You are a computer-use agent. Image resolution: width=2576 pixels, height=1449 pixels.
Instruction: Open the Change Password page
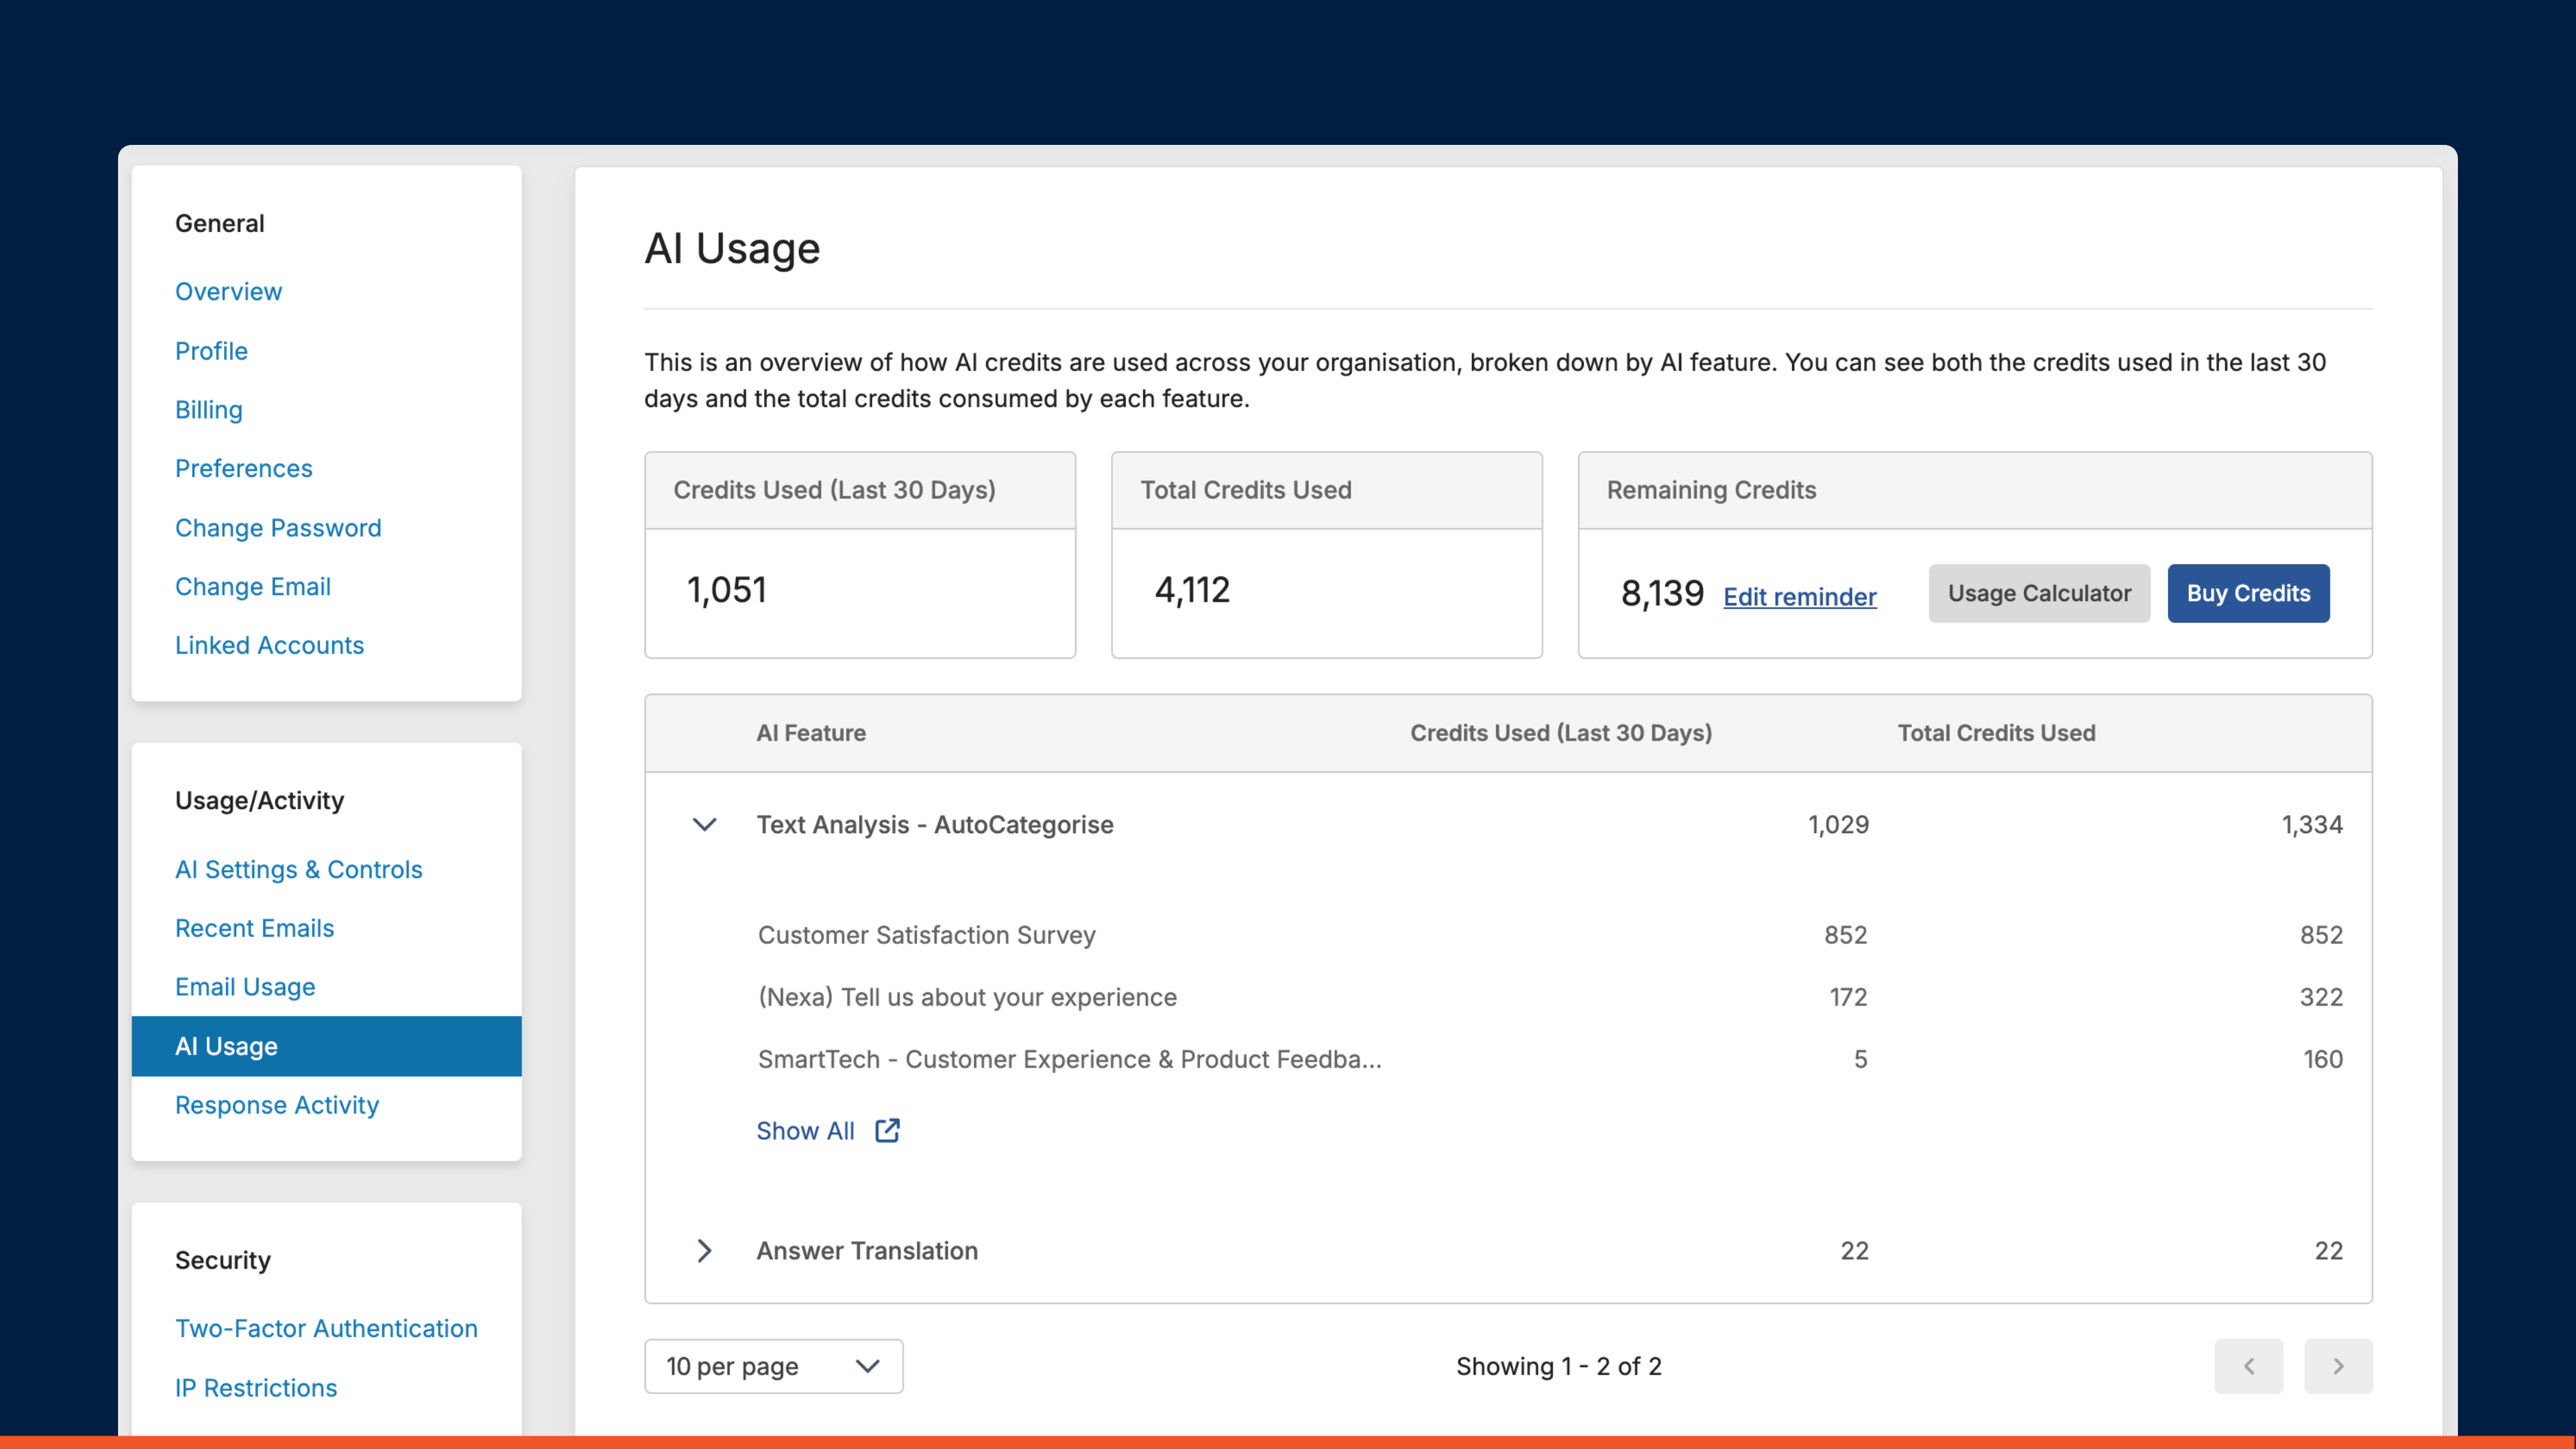(x=278, y=527)
